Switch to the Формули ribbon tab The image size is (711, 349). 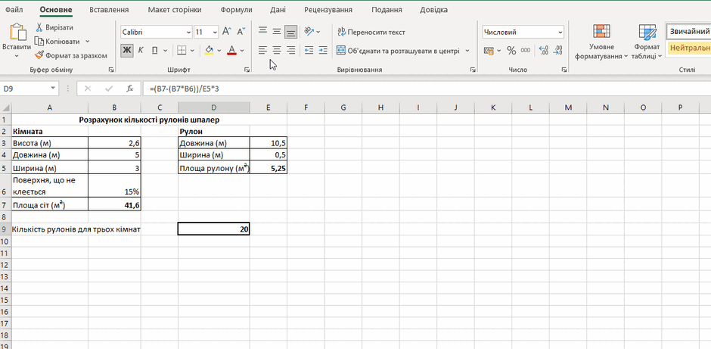(235, 10)
